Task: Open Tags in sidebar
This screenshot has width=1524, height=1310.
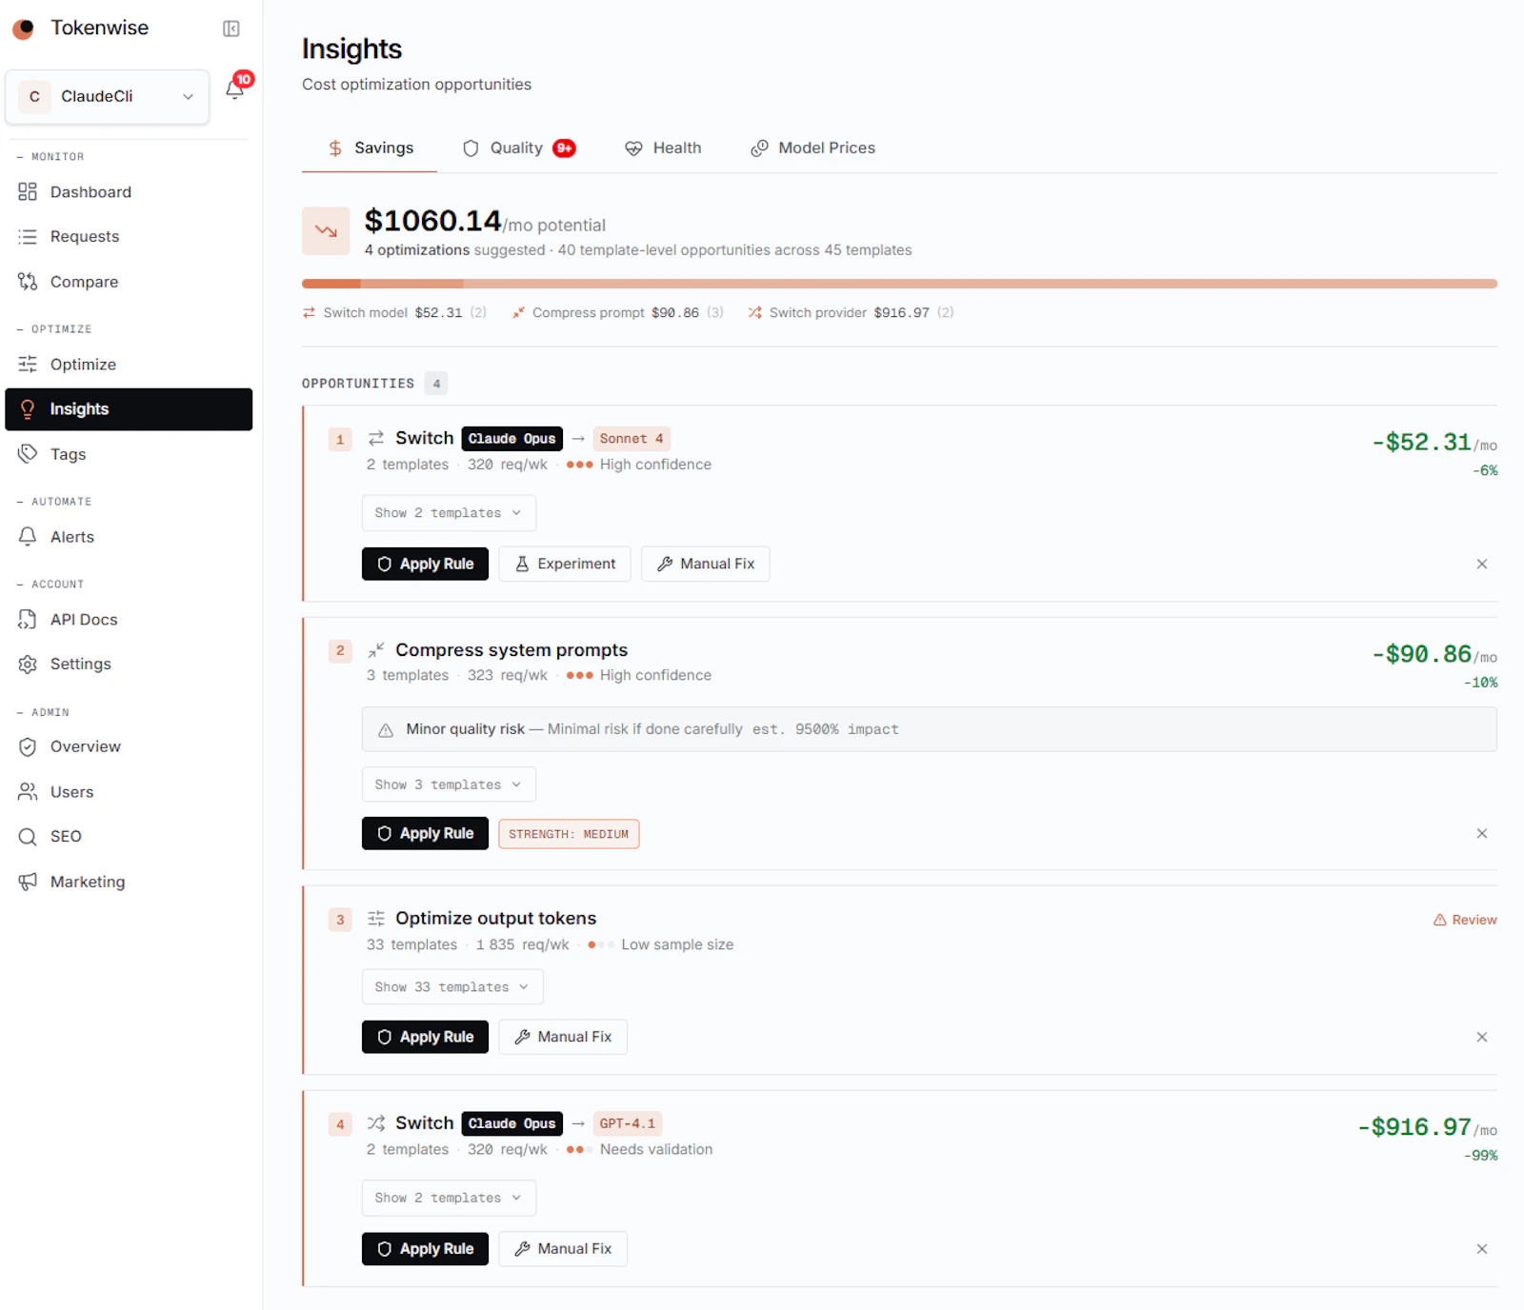Action: (129, 454)
